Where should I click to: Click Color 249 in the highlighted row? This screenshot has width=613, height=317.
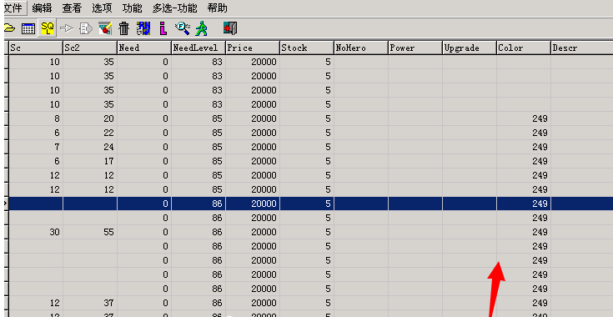click(524, 204)
